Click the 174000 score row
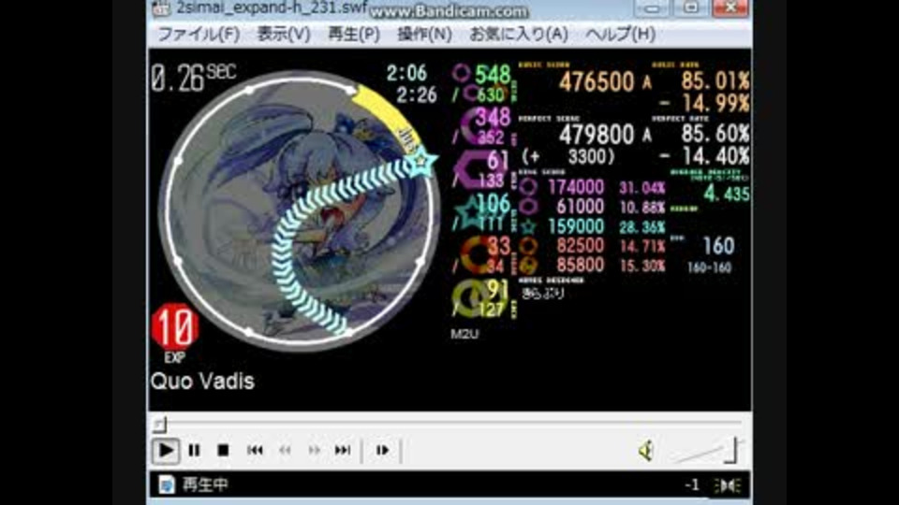899x505 pixels. click(x=593, y=187)
